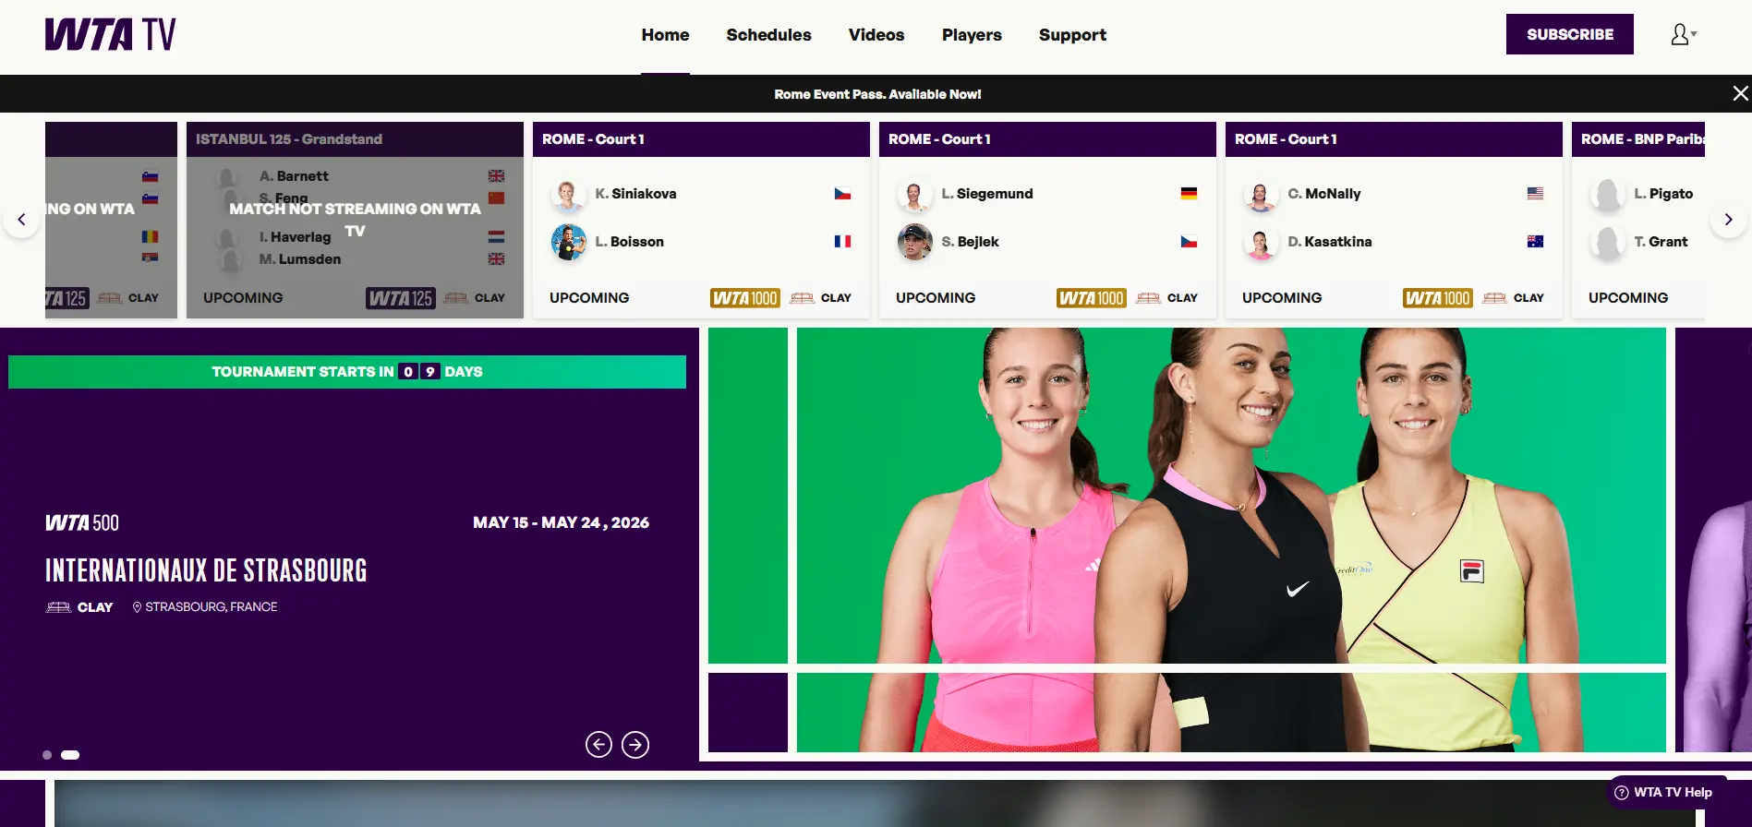The width and height of the screenshot is (1752, 827).
Task: Click the Czech flag beside K. Siniakova
Action: click(842, 194)
